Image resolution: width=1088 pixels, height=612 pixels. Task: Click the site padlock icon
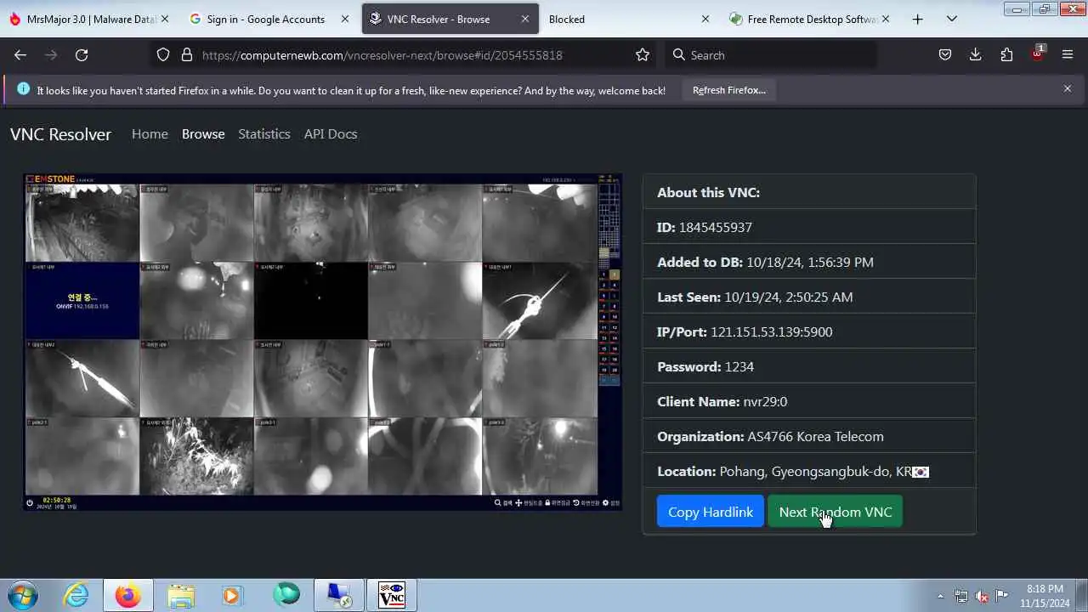coord(187,54)
